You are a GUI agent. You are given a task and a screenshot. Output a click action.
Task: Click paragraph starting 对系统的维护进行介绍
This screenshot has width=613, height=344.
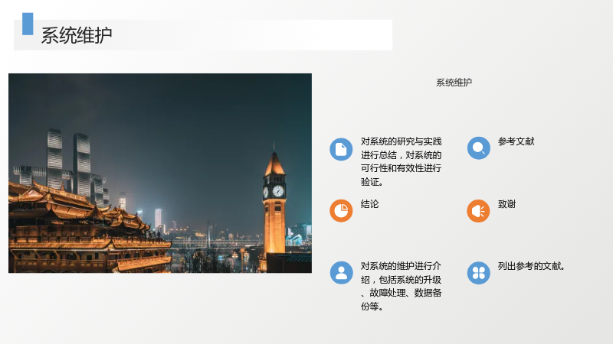click(x=401, y=286)
